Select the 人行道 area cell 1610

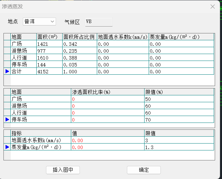[x=49, y=57]
